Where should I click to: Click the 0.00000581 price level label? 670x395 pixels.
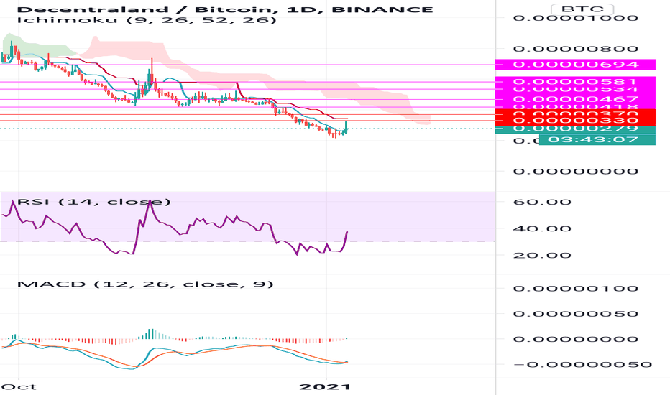pos(575,81)
